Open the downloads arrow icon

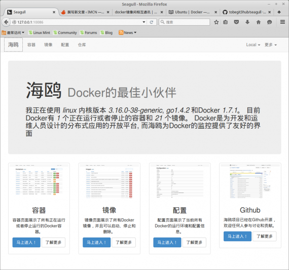click(x=247, y=22)
